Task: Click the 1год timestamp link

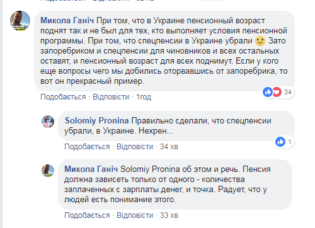Action: [144, 97]
